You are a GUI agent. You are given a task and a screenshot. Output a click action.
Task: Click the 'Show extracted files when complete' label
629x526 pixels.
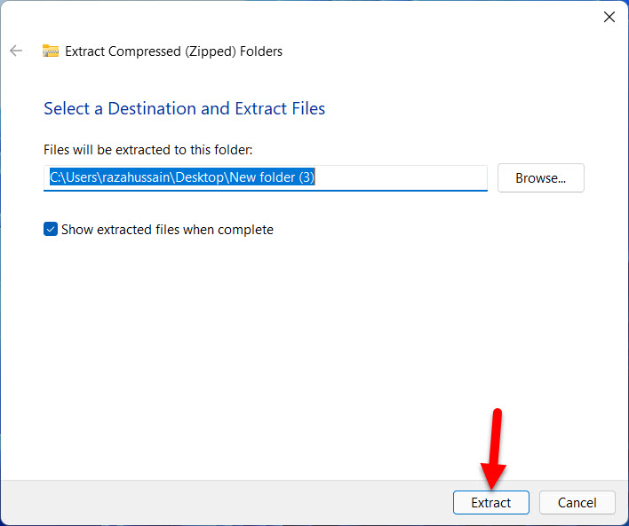167,230
